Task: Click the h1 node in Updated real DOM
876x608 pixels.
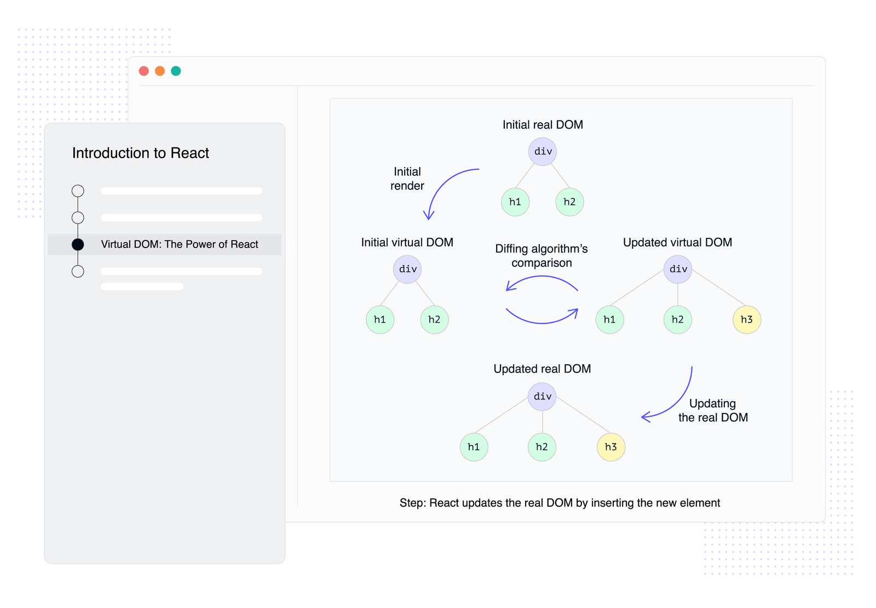Action: point(474,447)
